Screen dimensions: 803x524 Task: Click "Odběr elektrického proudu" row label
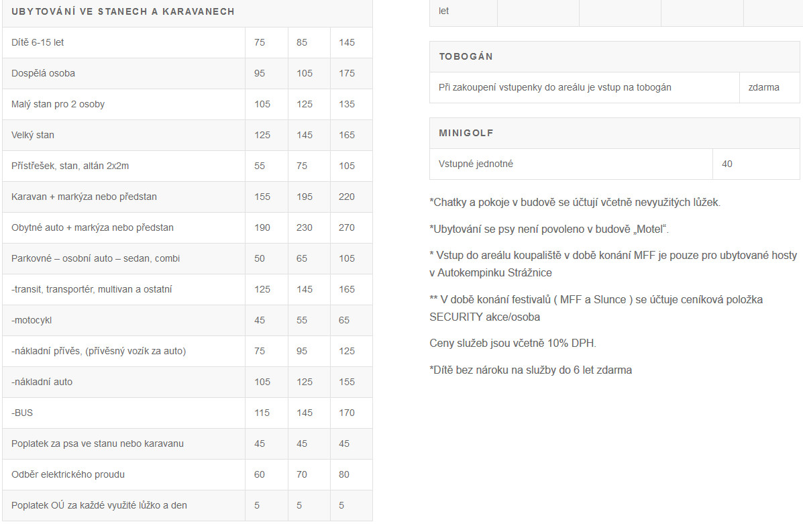(x=68, y=474)
